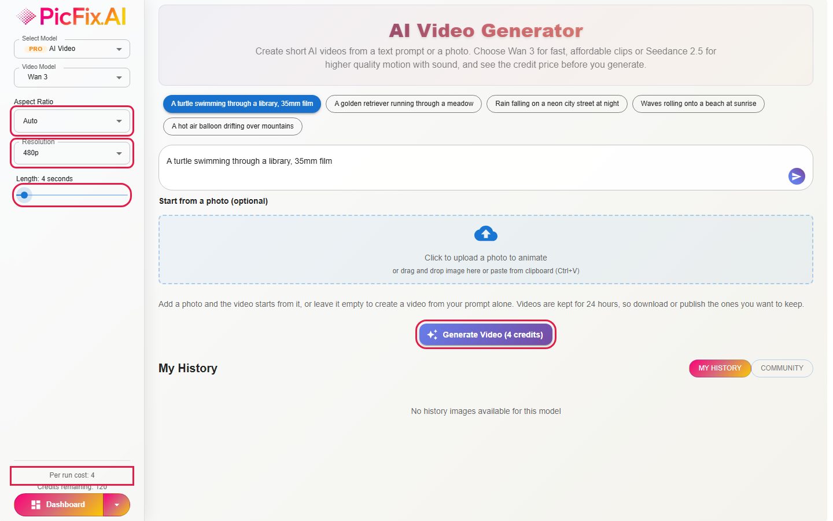833x521 pixels.
Task: Open the Dashboard button
Action: [x=59, y=505]
